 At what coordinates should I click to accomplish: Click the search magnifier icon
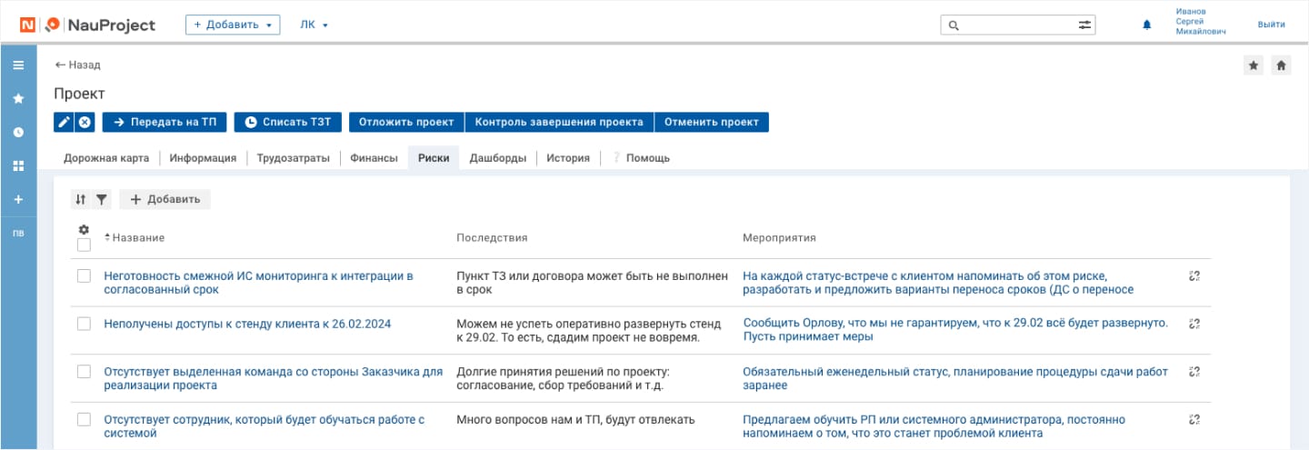pyautogui.click(x=954, y=25)
